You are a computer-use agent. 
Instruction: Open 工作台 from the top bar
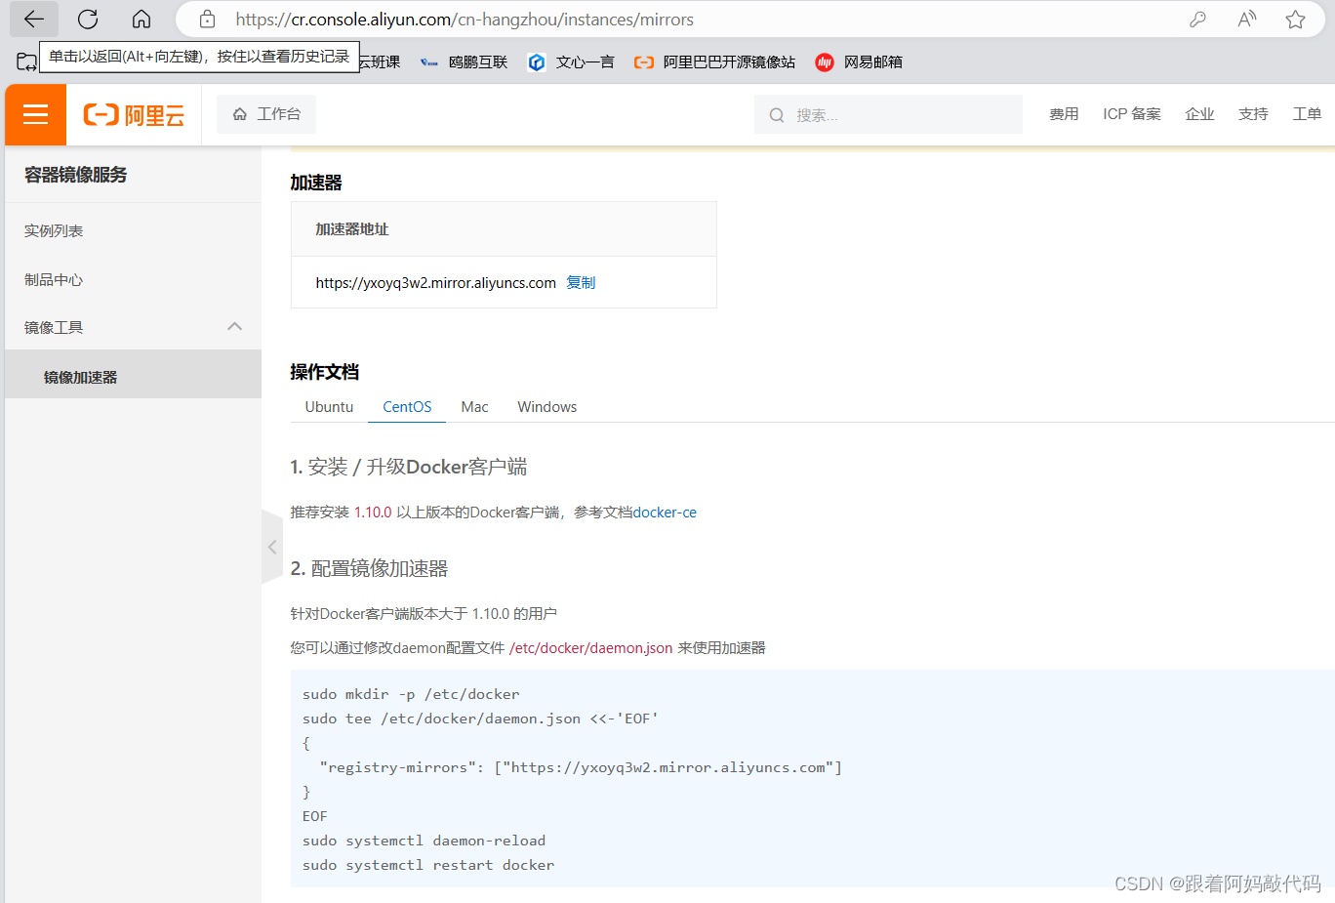pyautogui.click(x=265, y=114)
